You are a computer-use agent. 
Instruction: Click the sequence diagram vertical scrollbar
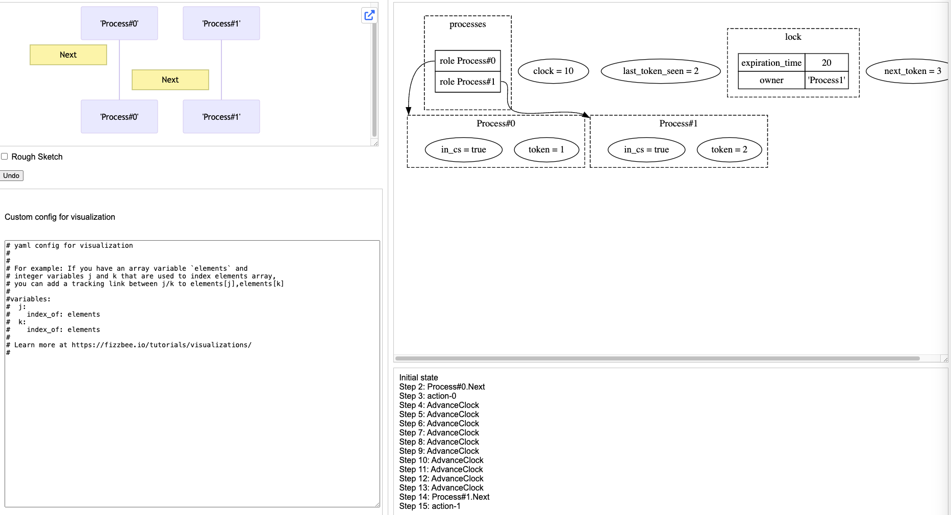(374, 76)
